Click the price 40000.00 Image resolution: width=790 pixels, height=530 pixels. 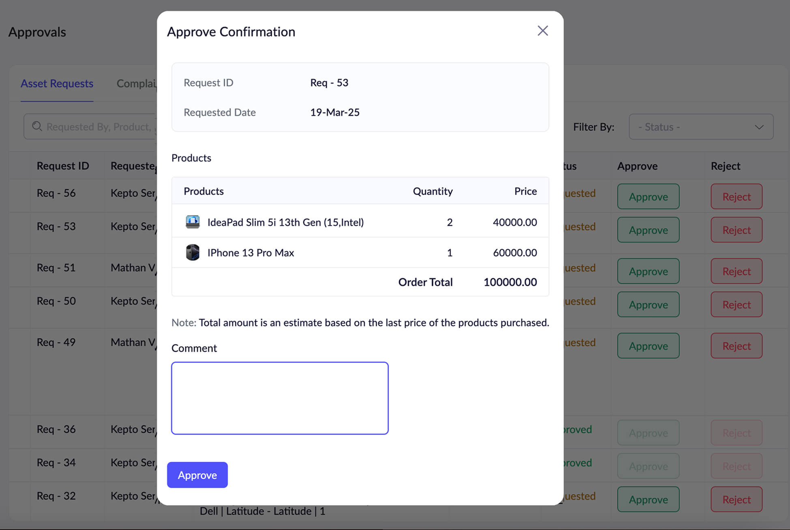[x=515, y=222]
